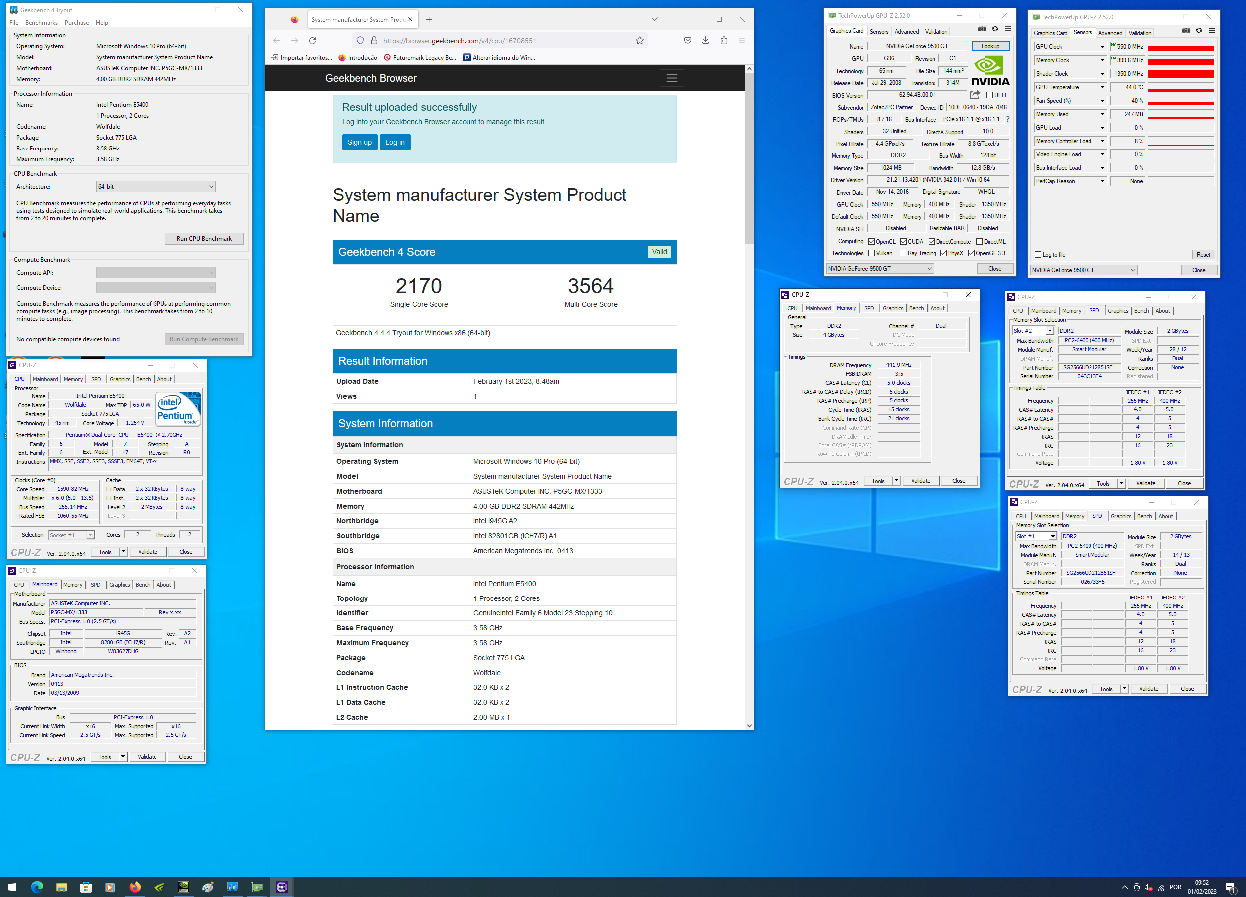
Task: Bookmark this page with the star icon
Action: 639,41
